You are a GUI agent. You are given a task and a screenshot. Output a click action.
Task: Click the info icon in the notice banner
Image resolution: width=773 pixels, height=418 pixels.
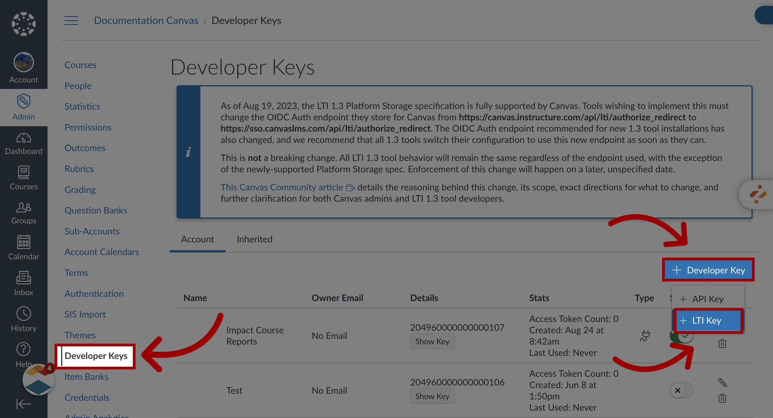point(188,152)
